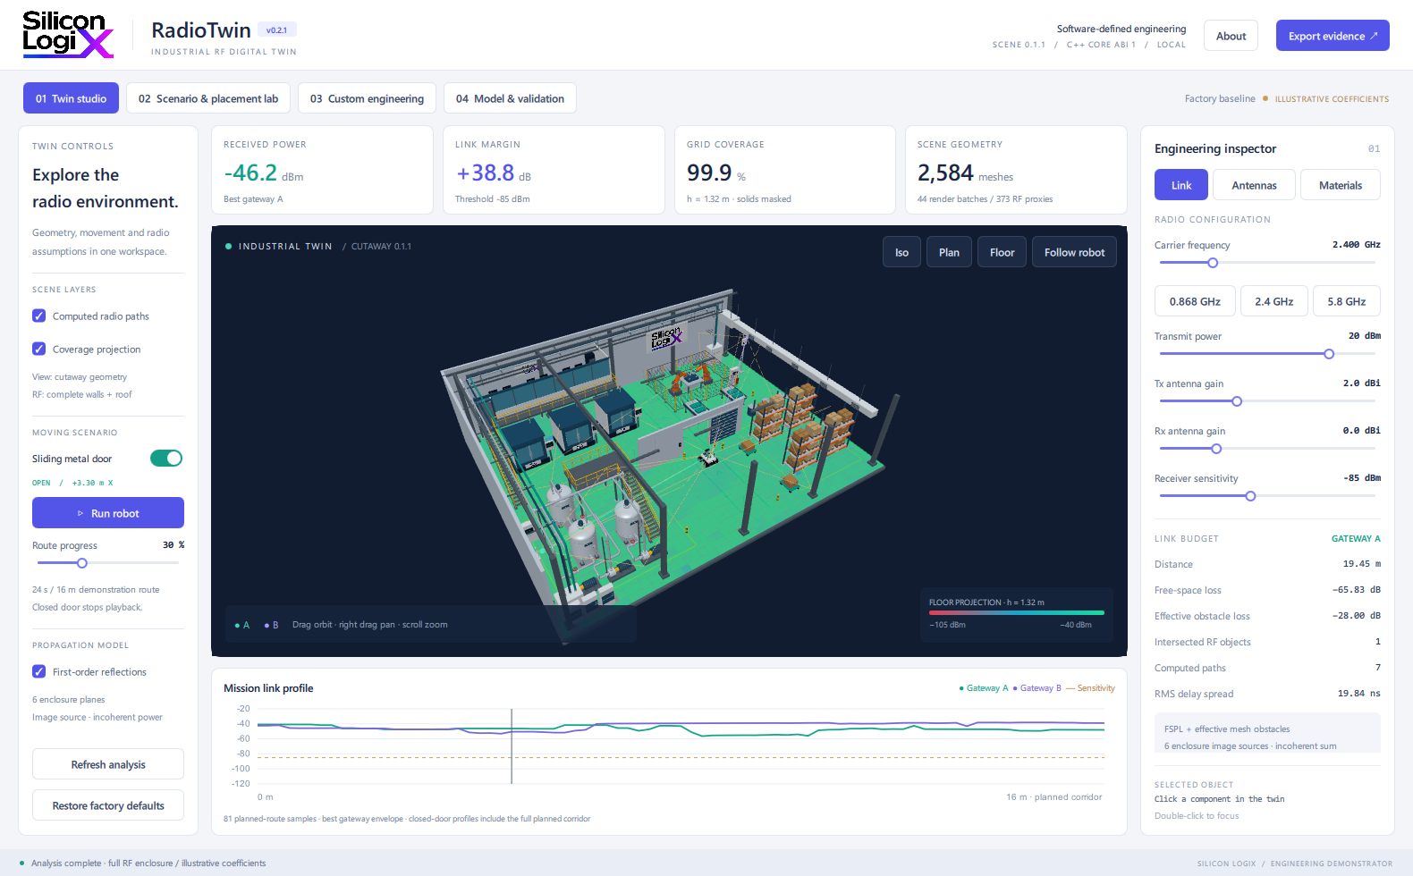Select the Link inspector tab
Screen dimensions: 1413x876
click(1181, 185)
